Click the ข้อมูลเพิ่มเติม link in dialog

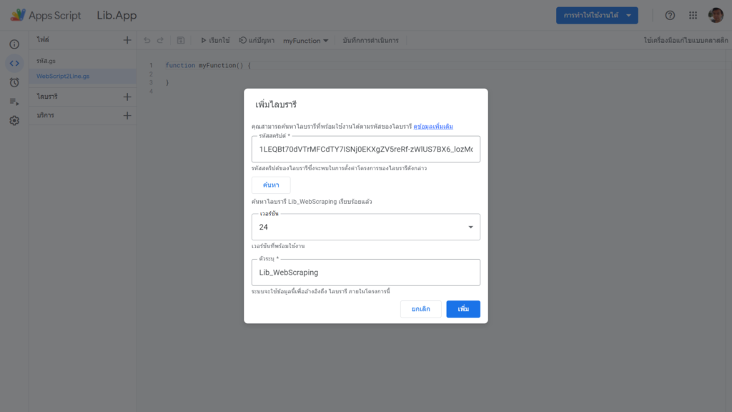pos(432,127)
